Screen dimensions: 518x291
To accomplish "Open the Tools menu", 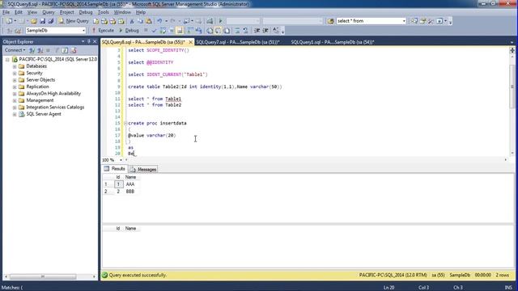I will click(103, 12).
